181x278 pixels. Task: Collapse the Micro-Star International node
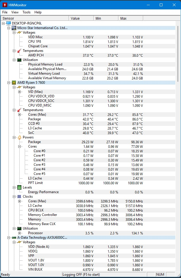tap(9, 28)
